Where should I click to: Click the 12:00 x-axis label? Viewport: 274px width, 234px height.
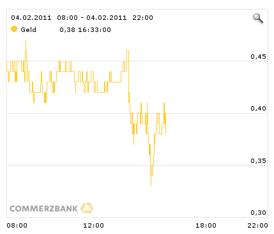93,225
